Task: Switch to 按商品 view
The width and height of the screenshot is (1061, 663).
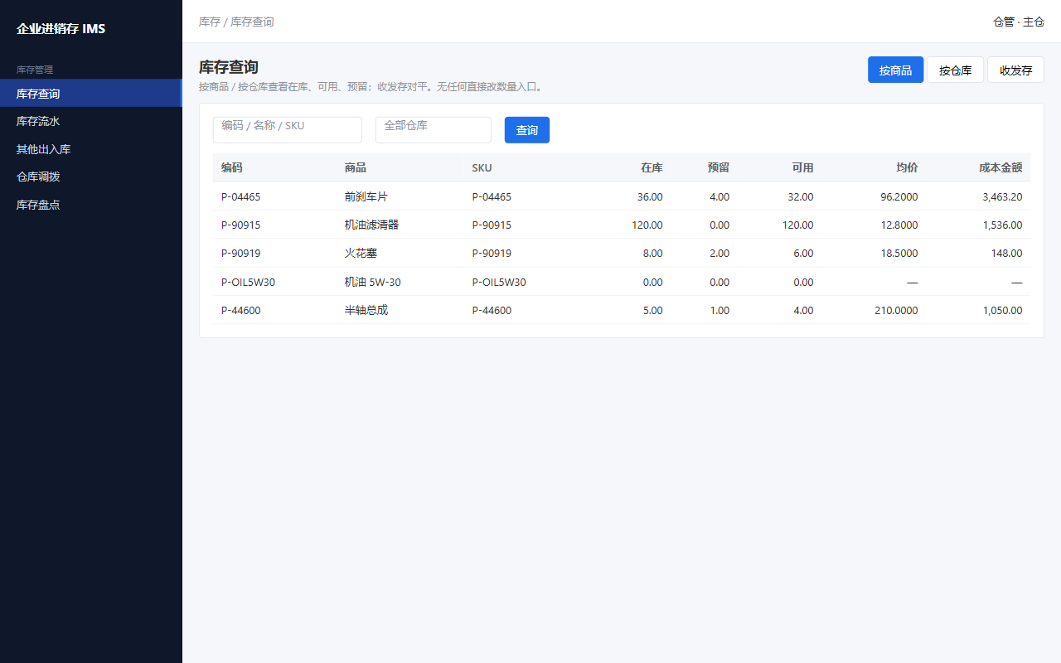Action: click(x=895, y=70)
